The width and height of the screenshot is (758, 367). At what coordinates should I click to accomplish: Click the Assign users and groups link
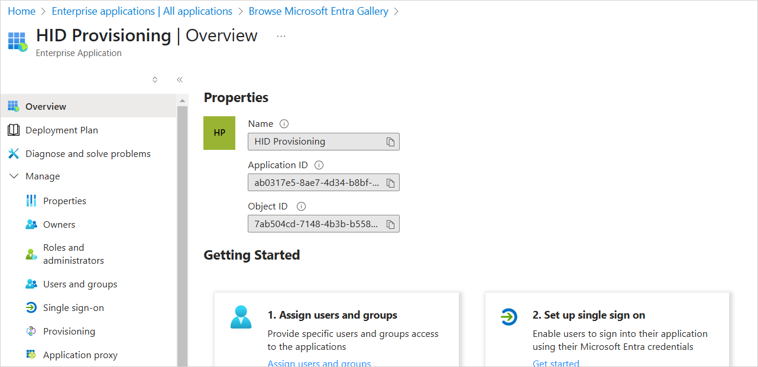[x=319, y=363]
